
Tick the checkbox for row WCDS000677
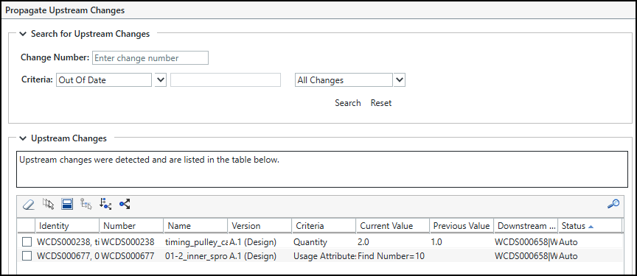(27, 256)
